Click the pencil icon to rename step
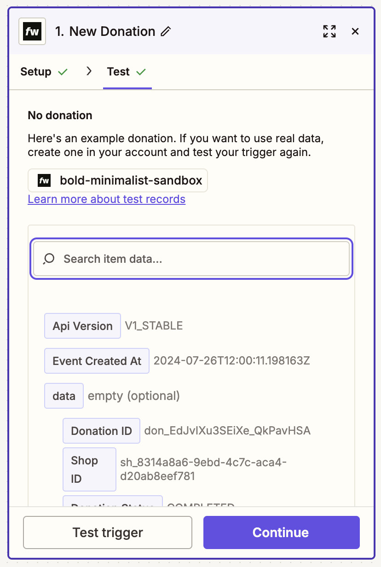The height and width of the screenshot is (567, 381). coord(166,32)
